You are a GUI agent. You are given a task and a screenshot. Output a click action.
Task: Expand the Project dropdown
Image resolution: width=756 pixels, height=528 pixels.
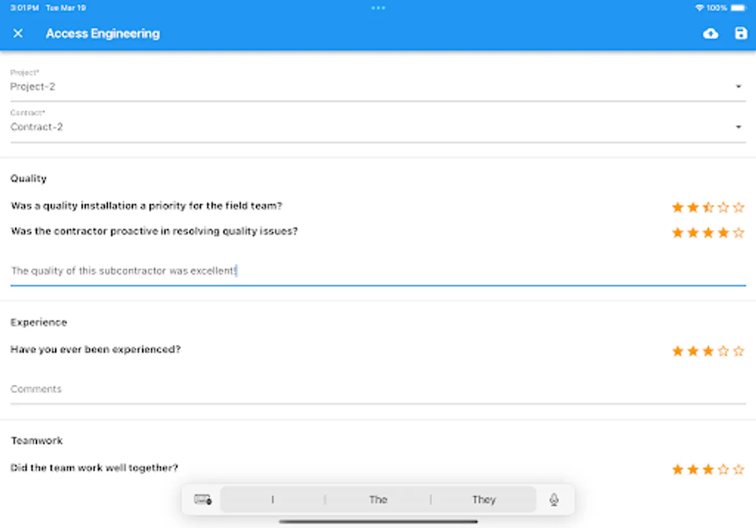[739, 86]
